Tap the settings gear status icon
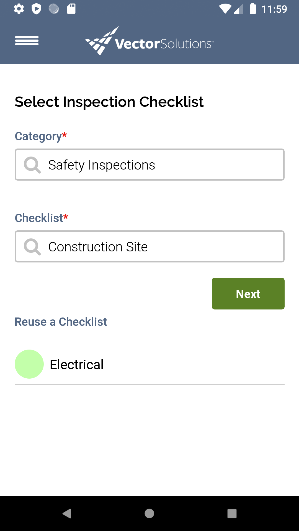 (x=19, y=9)
